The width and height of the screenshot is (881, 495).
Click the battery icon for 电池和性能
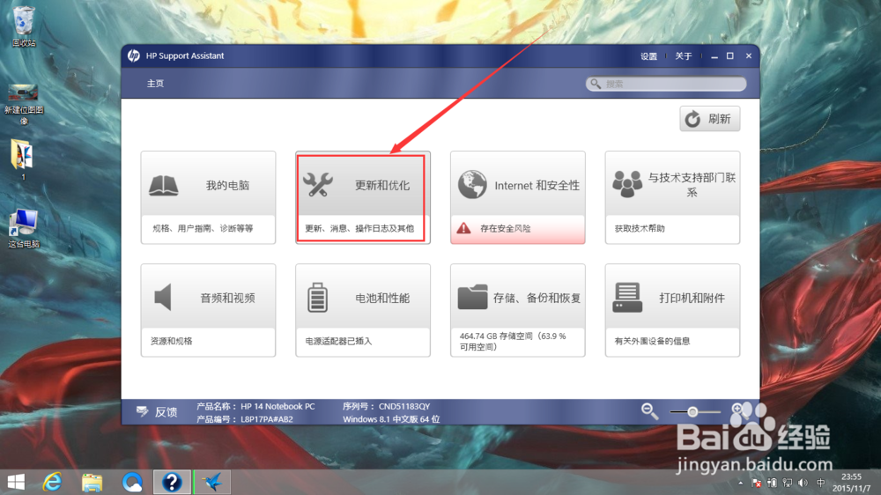pos(317,297)
